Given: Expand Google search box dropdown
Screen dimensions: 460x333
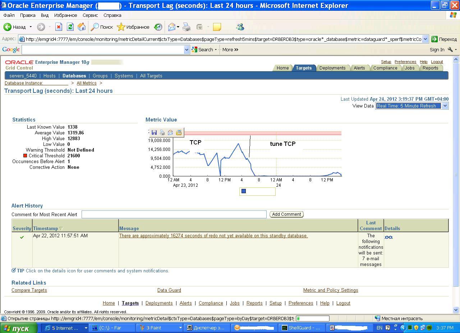Looking at the screenshot, I should click(x=187, y=50).
